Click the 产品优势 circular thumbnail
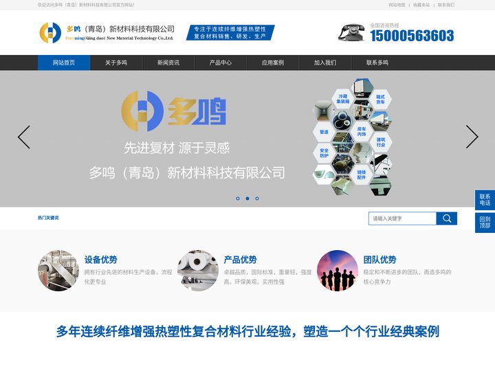This screenshot has height=371, width=495. coord(198,271)
